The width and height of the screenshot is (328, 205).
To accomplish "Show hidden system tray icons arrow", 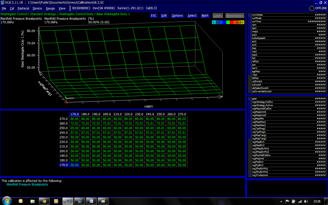I will 281,201.
